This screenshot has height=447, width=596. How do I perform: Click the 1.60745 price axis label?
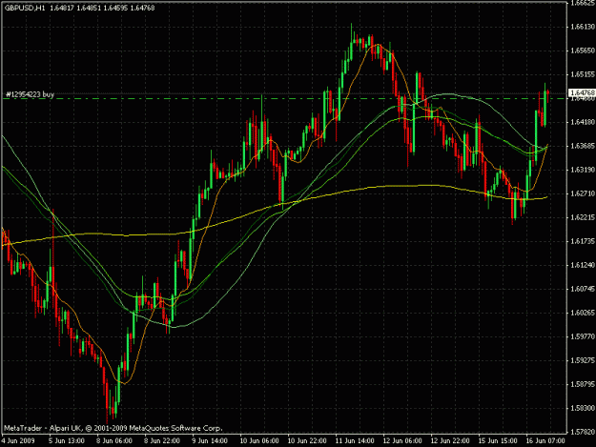583,289
